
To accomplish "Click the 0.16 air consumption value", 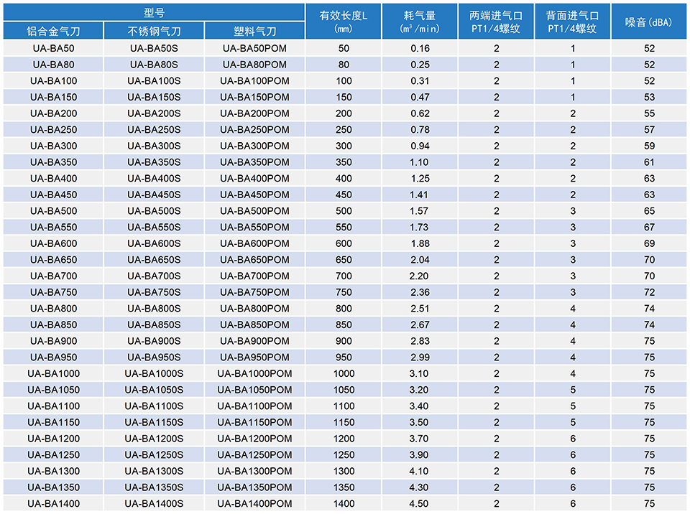I will tap(419, 48).
